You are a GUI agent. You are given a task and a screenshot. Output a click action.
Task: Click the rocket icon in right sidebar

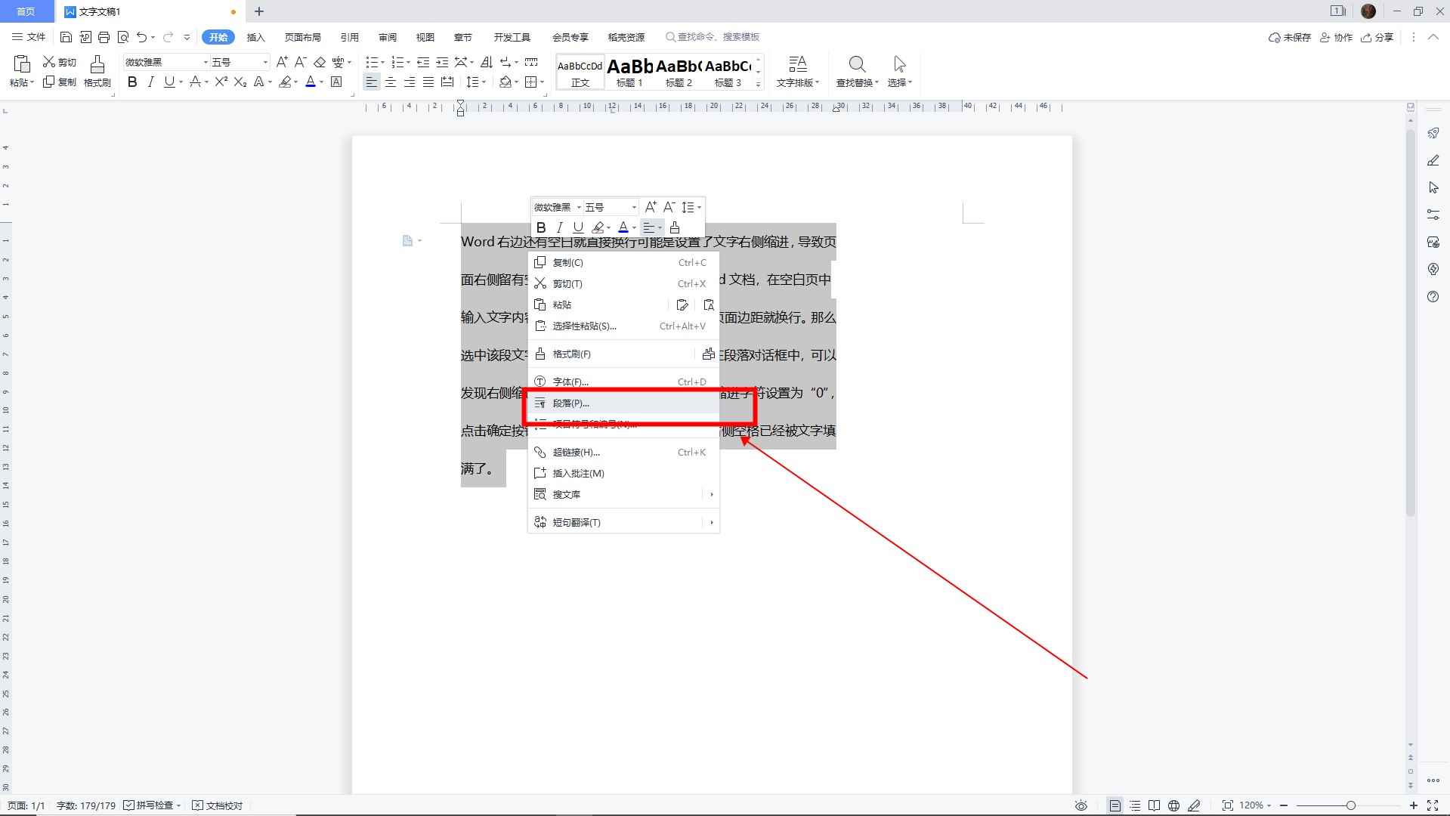(1433, 133)
